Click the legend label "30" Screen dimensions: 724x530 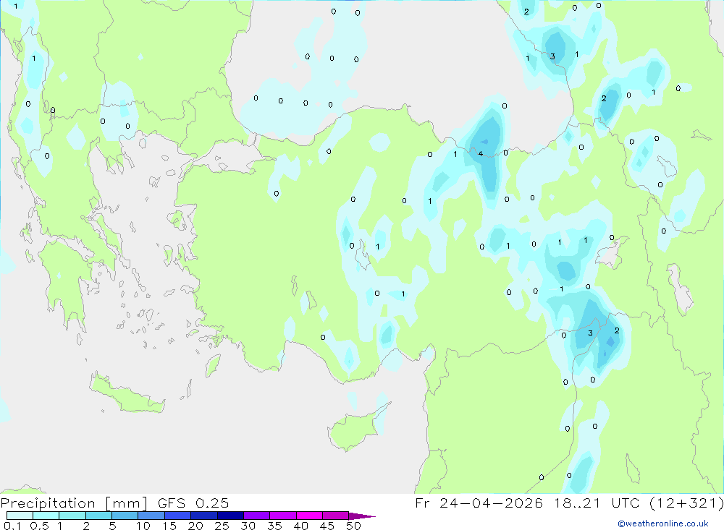pyautogui.click(x=248, y=526)
